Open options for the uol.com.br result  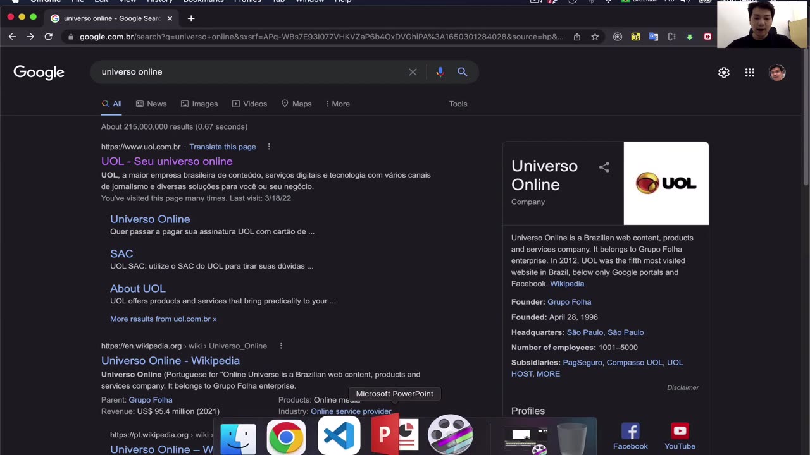(x=269, y=147)
